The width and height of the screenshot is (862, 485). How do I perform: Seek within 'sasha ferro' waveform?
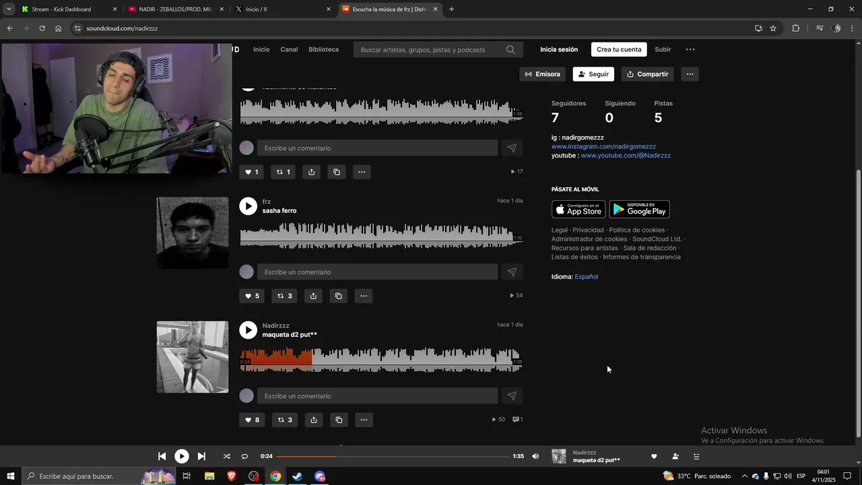(x=381, y=235)
